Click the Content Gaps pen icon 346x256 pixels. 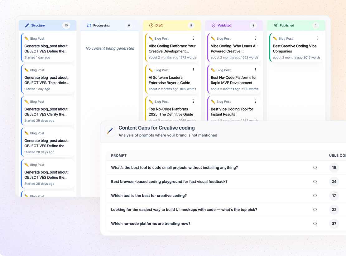(110, 131)
